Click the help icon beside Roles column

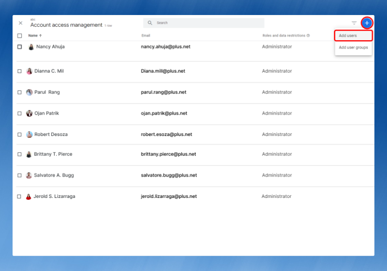(x=308, y=35)
